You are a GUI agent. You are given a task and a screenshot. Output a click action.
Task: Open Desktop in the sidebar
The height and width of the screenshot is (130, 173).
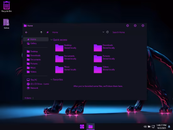(36, 51)
